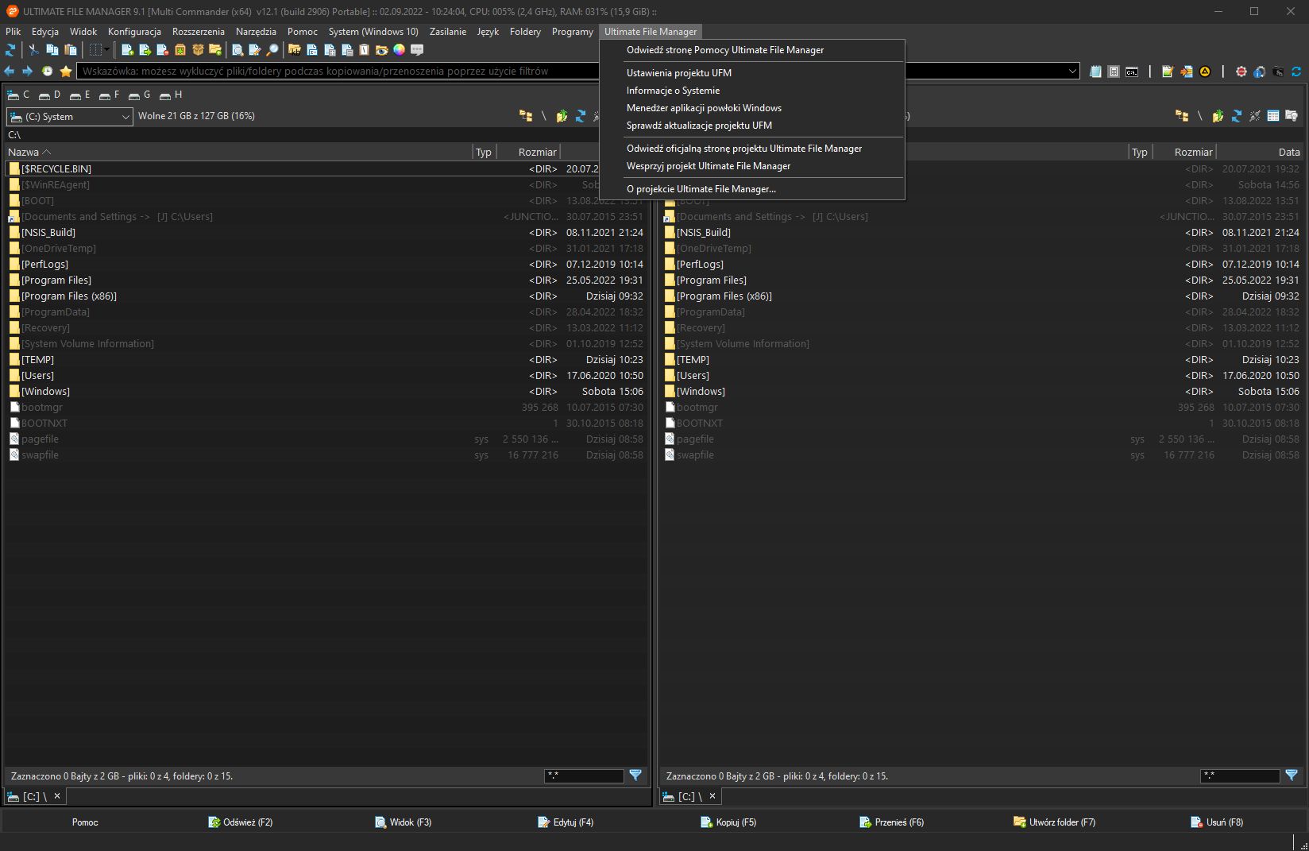Click the magnifier search files icon
The height and width of the screenshot is (851, 1309).
[x=272, y=49]
